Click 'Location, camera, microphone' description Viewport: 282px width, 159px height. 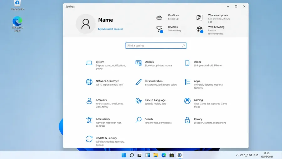pos(210,123)
